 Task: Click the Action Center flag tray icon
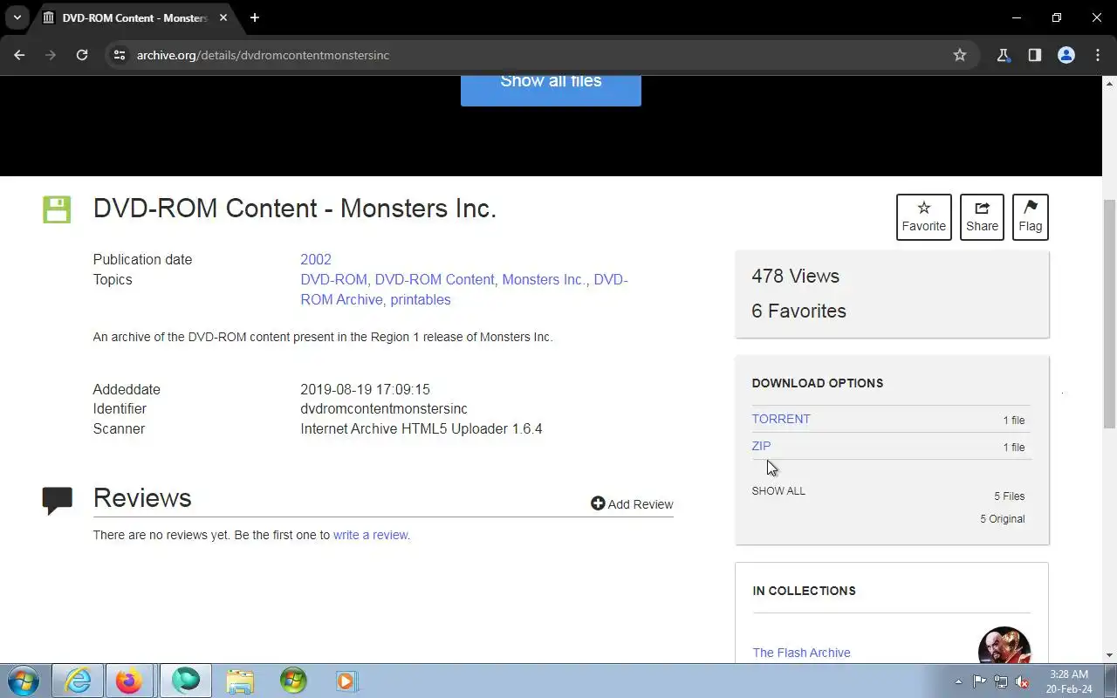pos(979,681)
